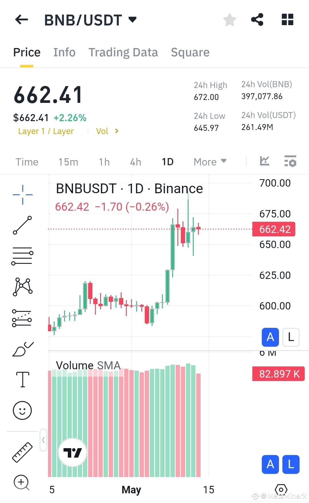Click the 24h High value 672.00
Image resolution: width=309 pixels, height=503 pixels.
(206, 97)
